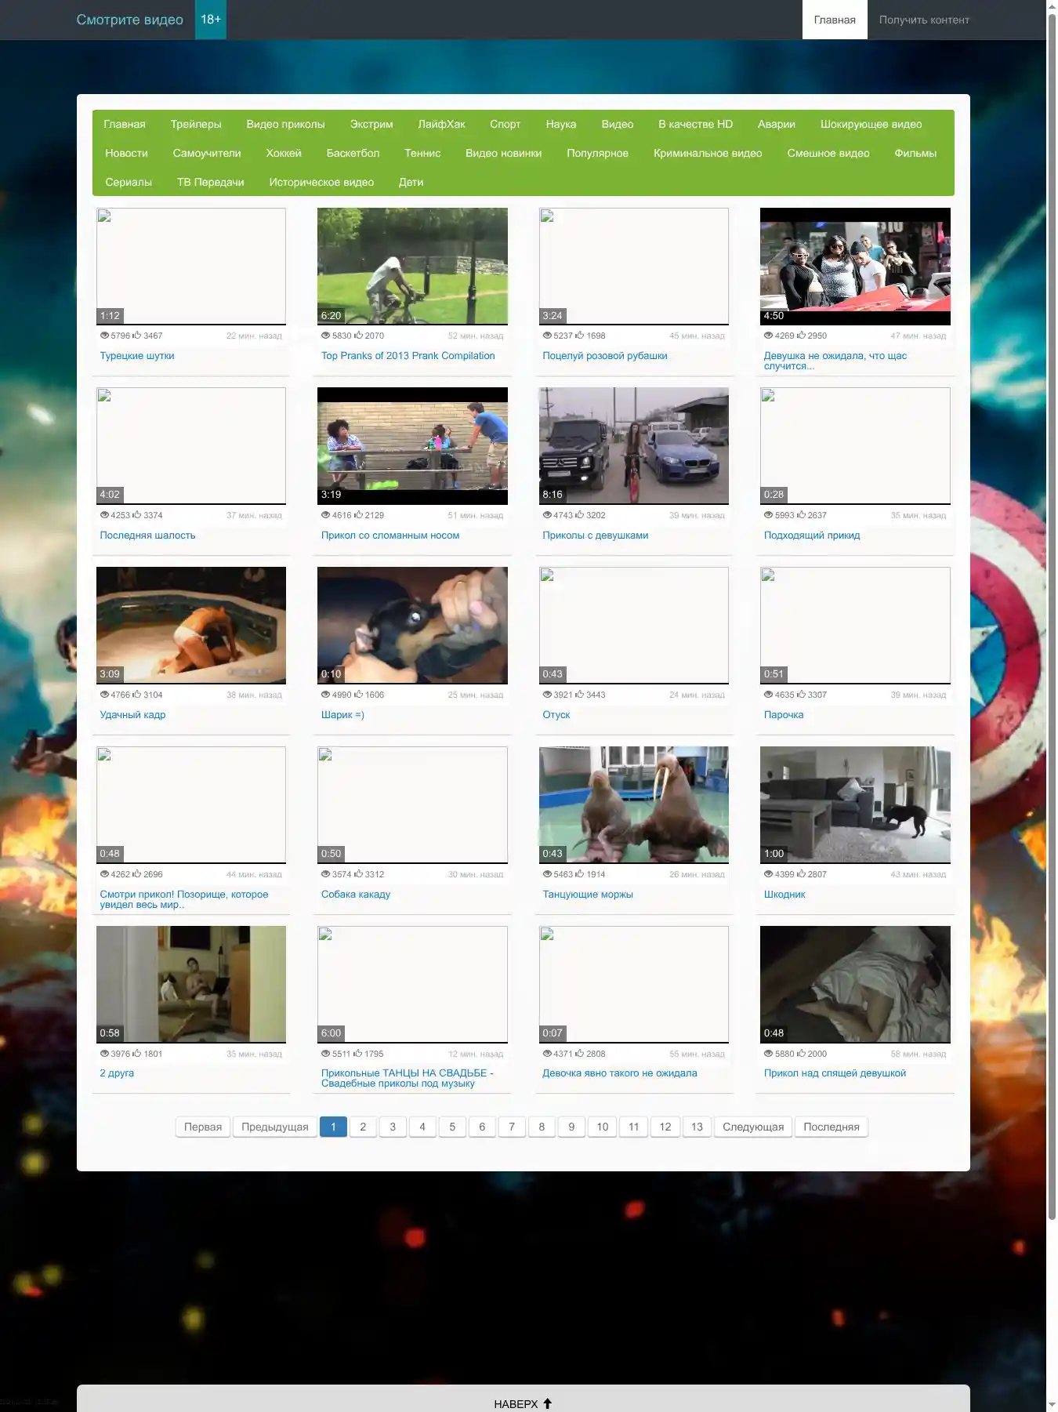
Task: Play the Шарик =) dog video thumbnail
Action: click(x=412, y=625)
